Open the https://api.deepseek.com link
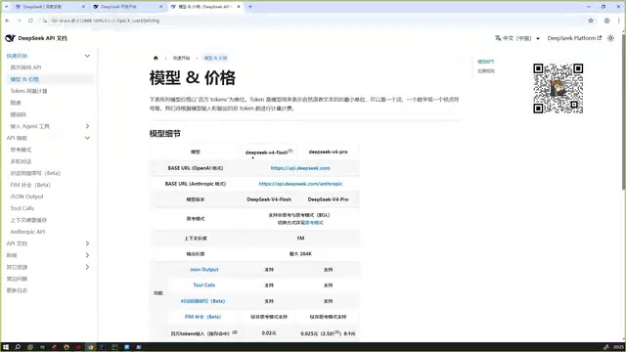This screenshot has width=626, height=352. 300,168
